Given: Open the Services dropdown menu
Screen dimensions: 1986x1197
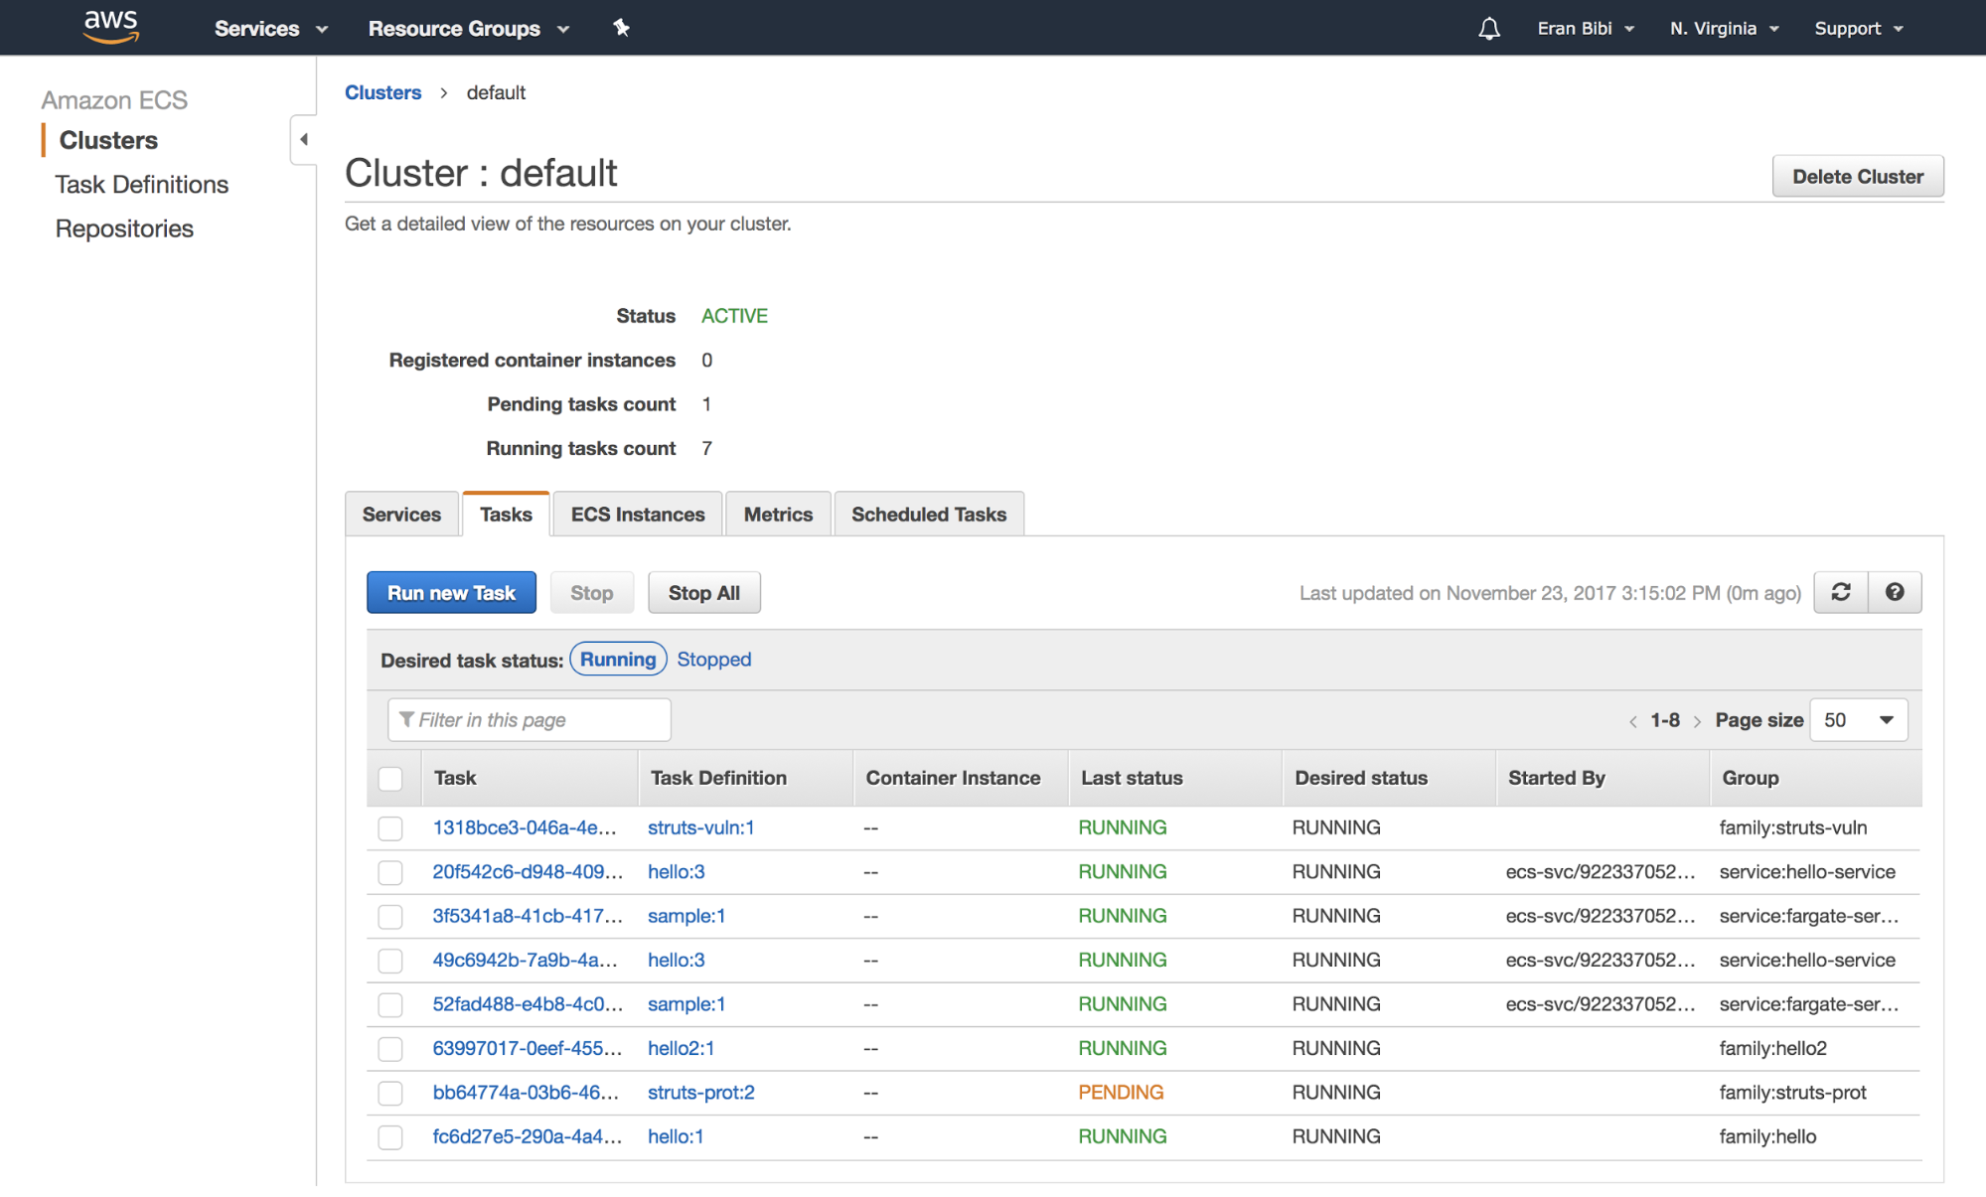Looking at the screenshot, I should [270, 29].
